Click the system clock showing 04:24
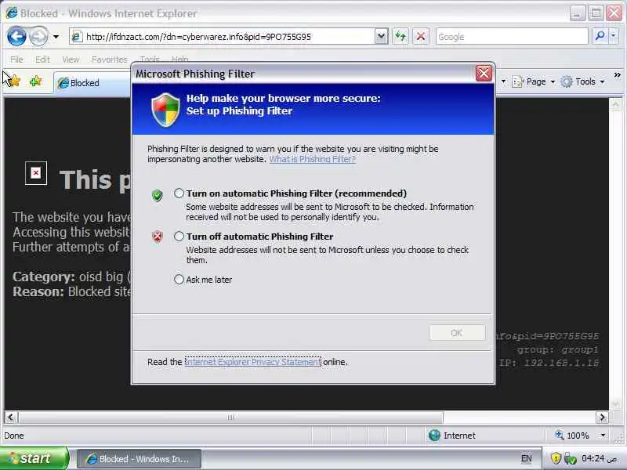The height and width of the screenshot is (470, 627). click(x=599, y=458)
